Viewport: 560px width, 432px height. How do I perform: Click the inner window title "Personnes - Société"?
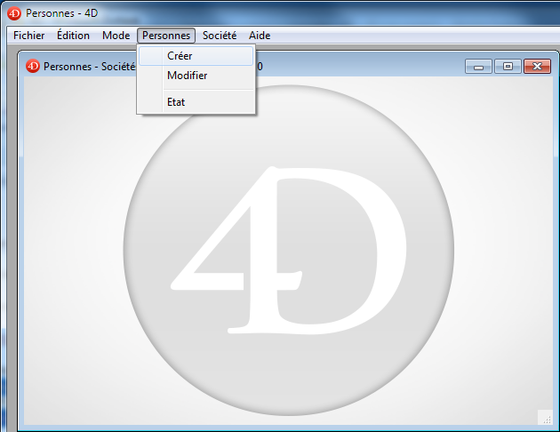(x=89, y=66)
